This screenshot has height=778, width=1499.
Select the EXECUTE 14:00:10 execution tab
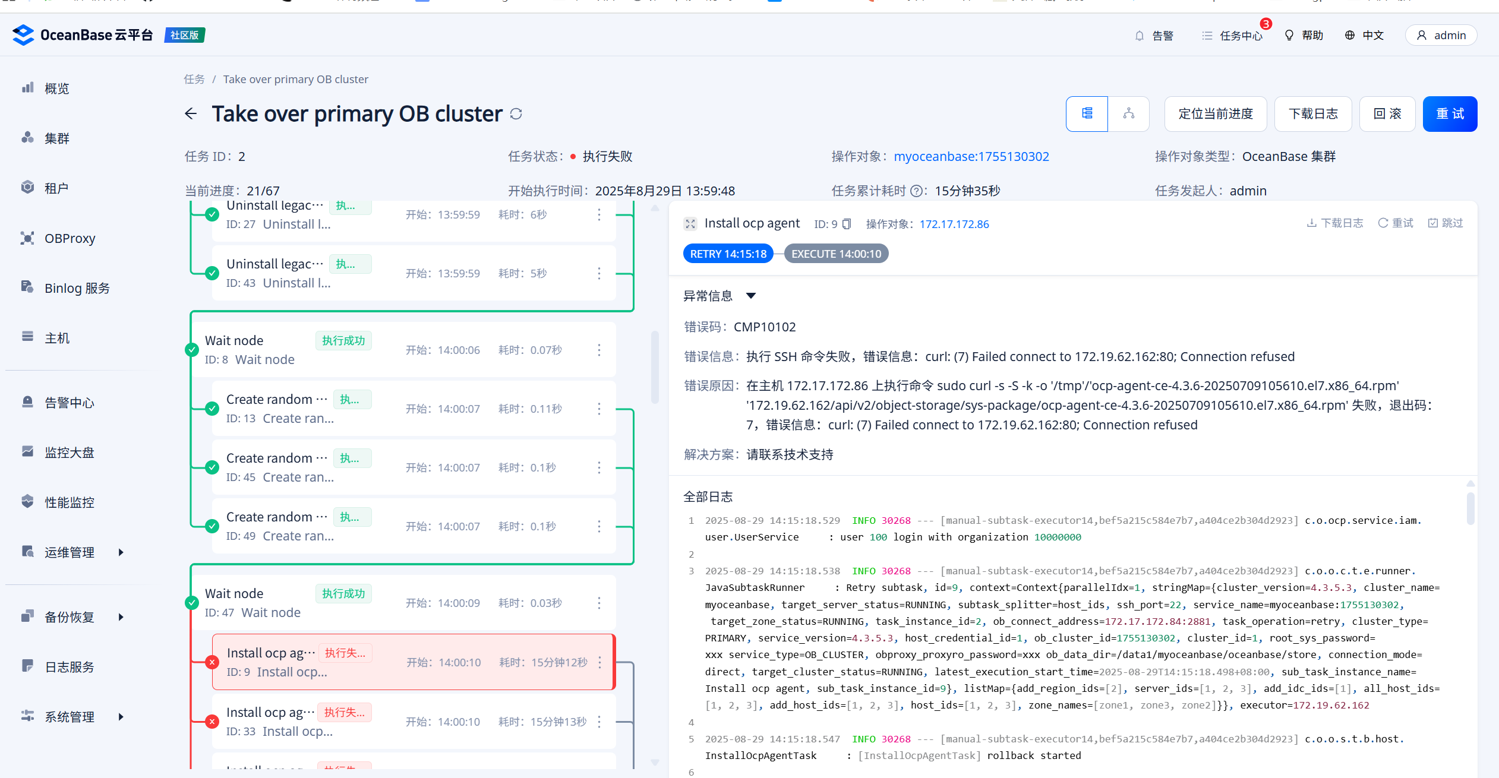pos(837,254)
